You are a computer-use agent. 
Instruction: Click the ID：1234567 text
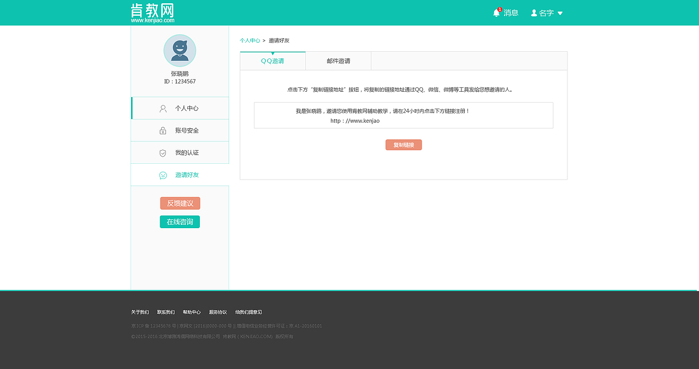[x=180, y=81]
